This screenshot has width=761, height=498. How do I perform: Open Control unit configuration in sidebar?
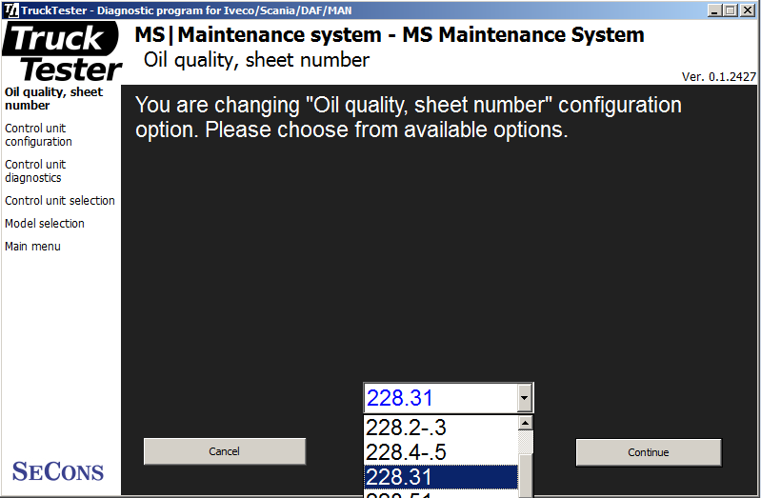click(38, 135)
